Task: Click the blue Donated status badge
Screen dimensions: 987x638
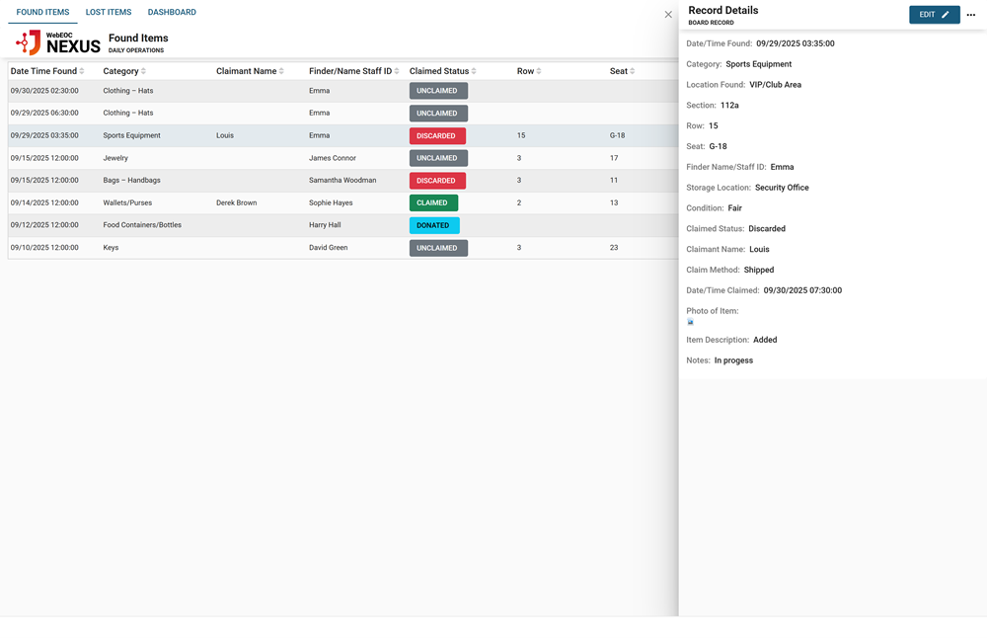Action: (434, 225)
